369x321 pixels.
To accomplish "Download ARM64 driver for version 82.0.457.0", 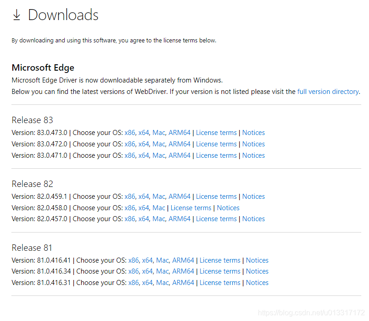I will click(179, 219).
